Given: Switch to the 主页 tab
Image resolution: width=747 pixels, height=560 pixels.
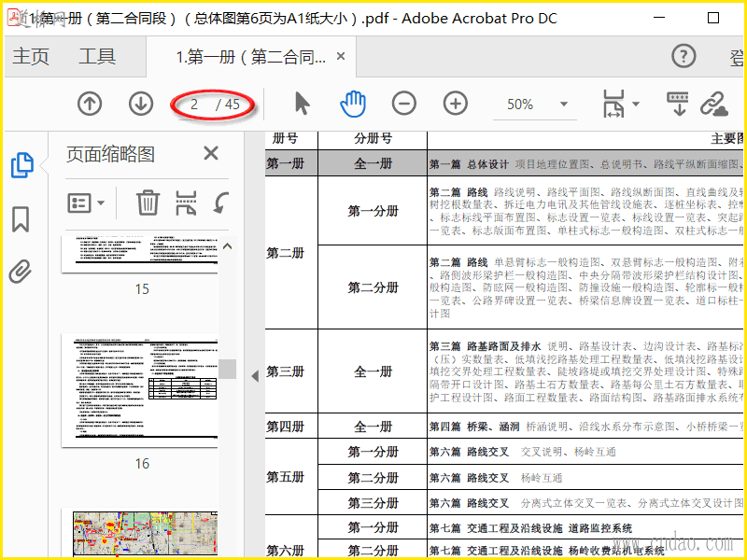Looking at the screenshot, I should [31, 56].
